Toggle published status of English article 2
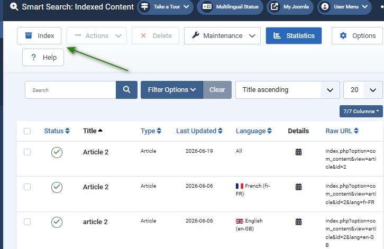The height and width of the screenshot is (249, 384). tap(57, 222)
